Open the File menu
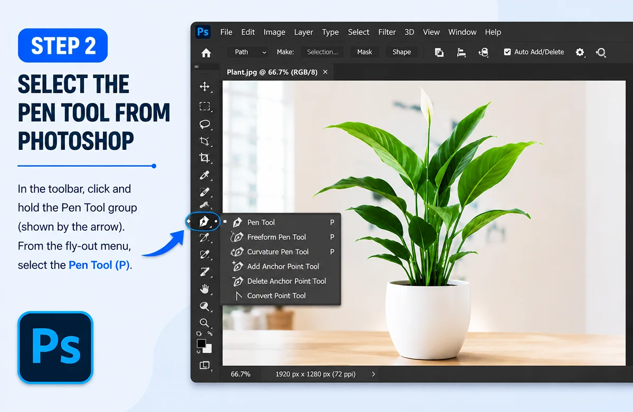Screen dimensions: 633x412 226,32
